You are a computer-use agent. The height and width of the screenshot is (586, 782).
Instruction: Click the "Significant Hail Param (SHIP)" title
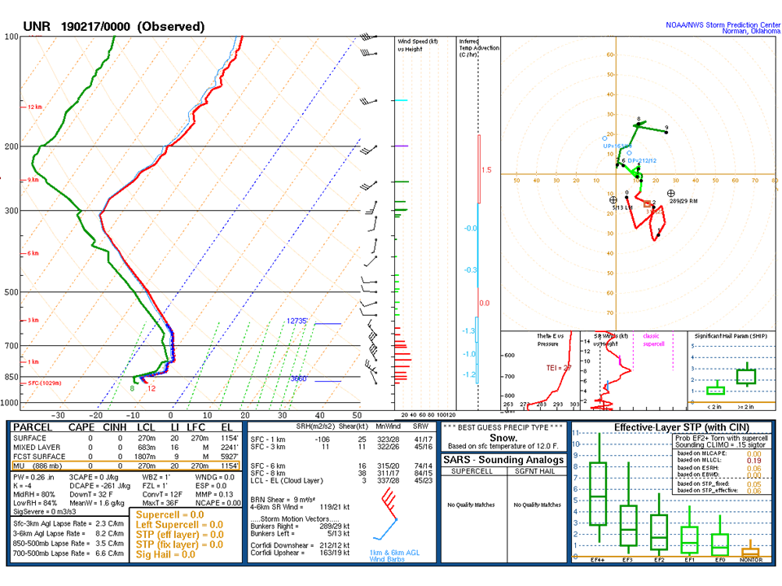(x=731, y=336)
